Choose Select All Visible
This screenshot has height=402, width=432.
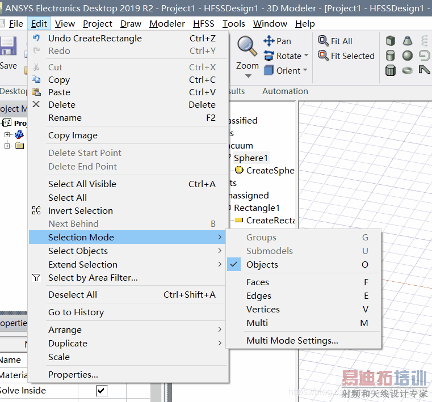pos(128,184)
